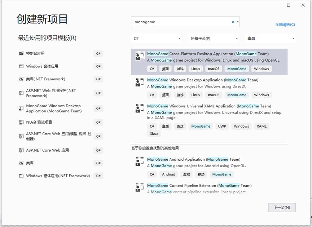312x227 pixels.
Task: Click the ASP.NET Core Web app icon
Action: [21, 150]
